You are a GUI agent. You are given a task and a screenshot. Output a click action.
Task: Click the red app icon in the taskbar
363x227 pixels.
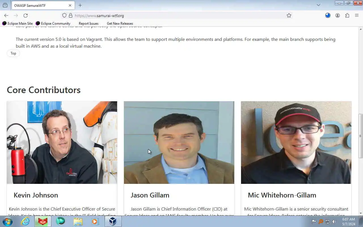point(43,221)
